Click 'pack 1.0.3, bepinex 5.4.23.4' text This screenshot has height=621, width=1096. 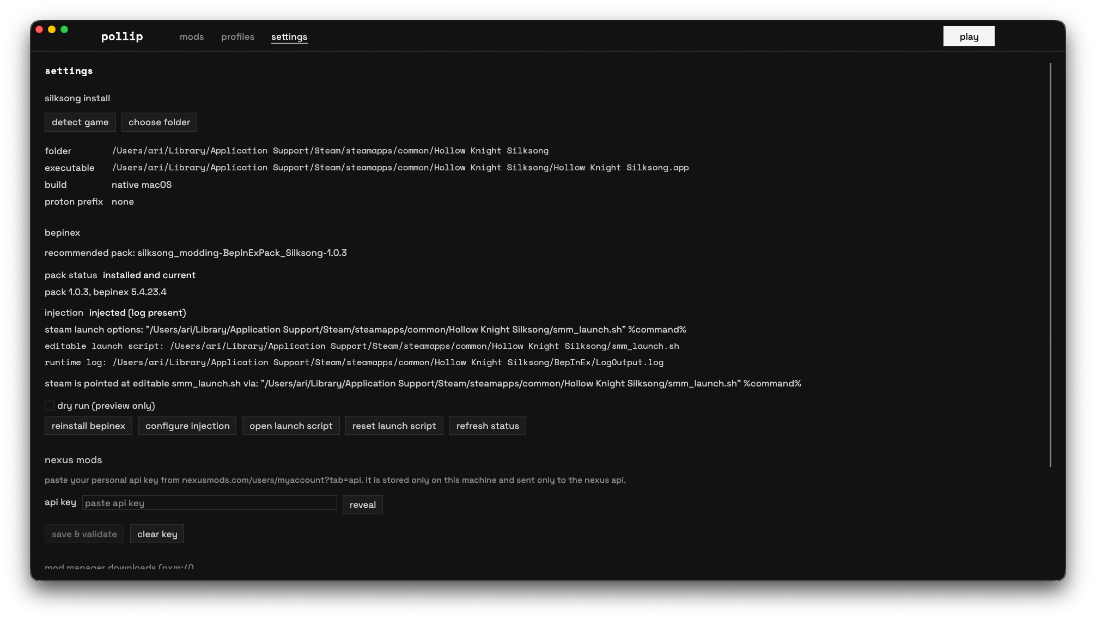[106, 292]
